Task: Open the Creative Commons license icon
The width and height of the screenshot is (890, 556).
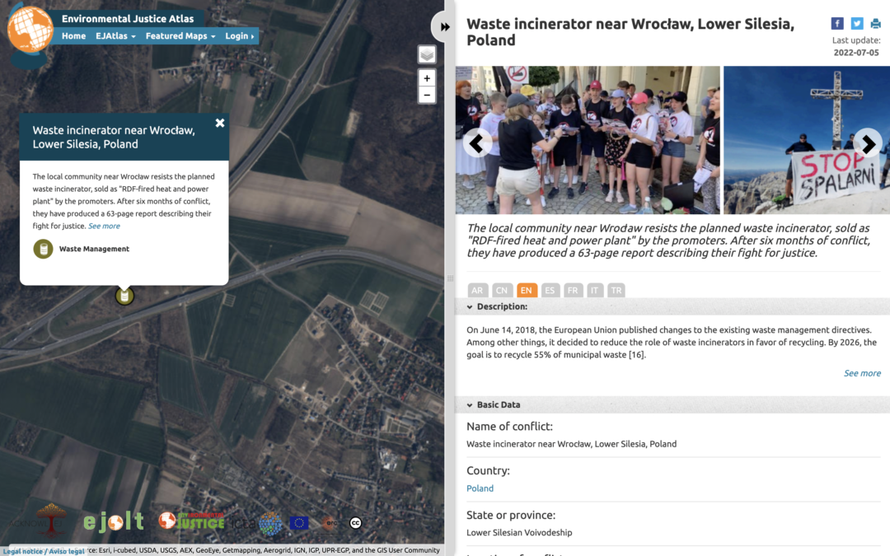Action: tap(355, 522)
